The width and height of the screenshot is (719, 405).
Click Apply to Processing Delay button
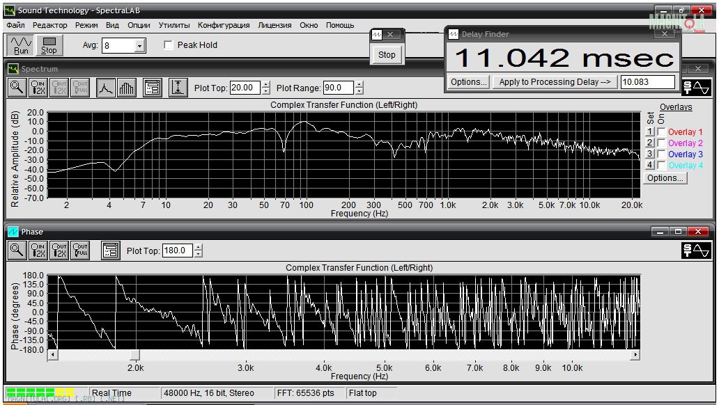[x=555, y=82]
